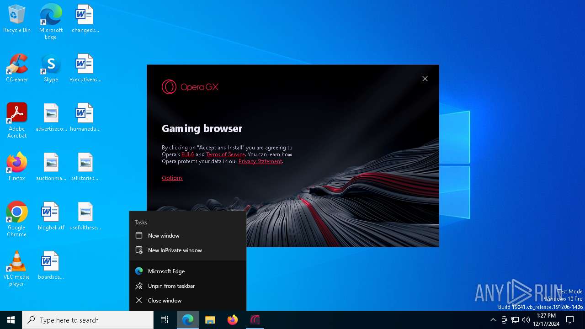Open the clock and date flyout
The height and width of the screenshot is (329, 585).
(x=546, y=320)
